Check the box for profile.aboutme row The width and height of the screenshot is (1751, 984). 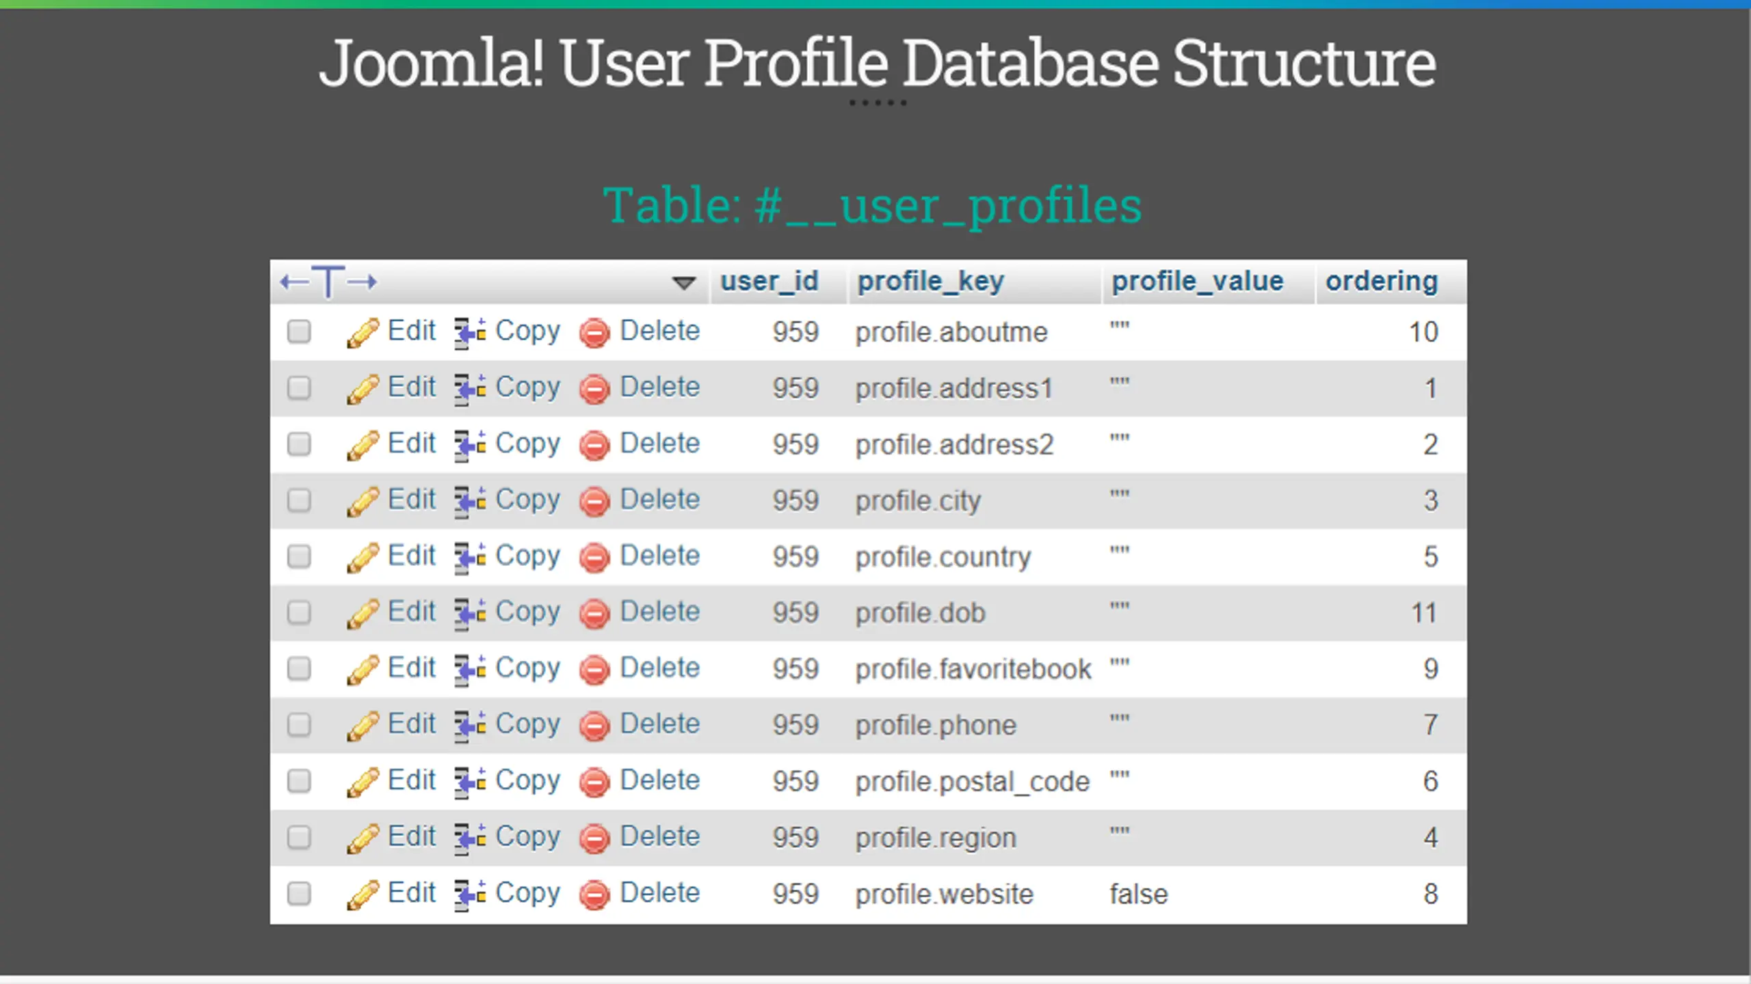[299, 332]
